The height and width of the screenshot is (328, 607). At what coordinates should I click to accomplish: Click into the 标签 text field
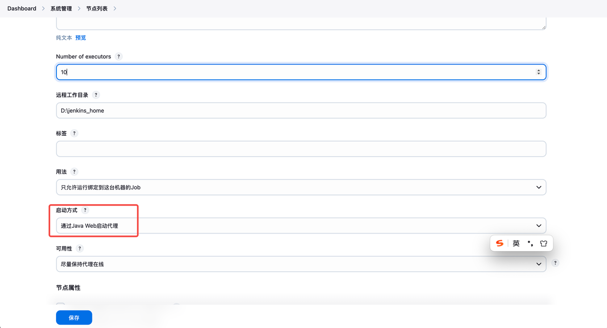point(301,149)
